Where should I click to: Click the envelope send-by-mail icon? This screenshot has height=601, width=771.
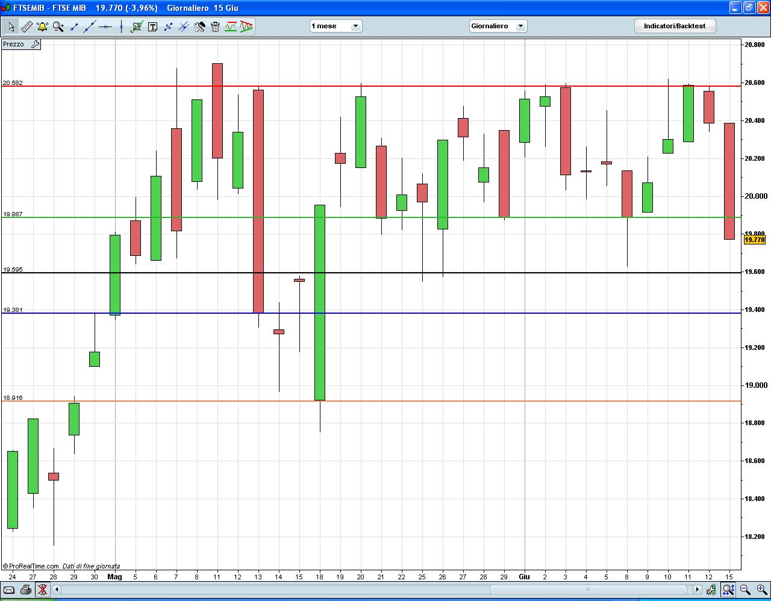click(x=9, y=590)
